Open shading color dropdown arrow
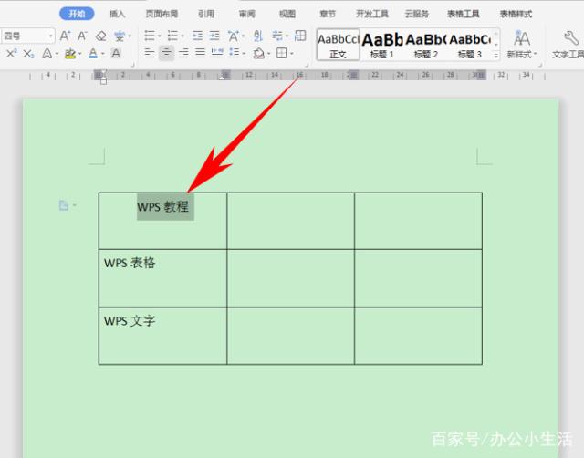Screen dimensions: 584x458 (268, 54)
